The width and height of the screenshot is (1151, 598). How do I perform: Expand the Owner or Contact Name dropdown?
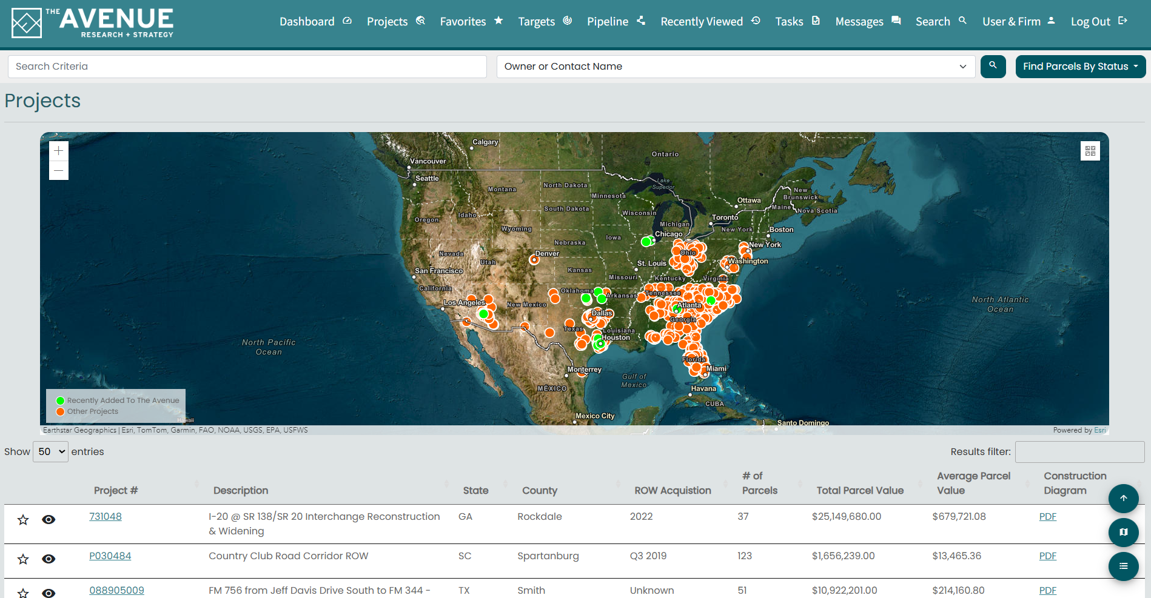[736, 67]
